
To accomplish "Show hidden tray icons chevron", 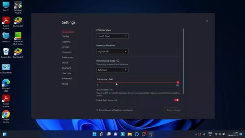I will click(x=196, y=134).
